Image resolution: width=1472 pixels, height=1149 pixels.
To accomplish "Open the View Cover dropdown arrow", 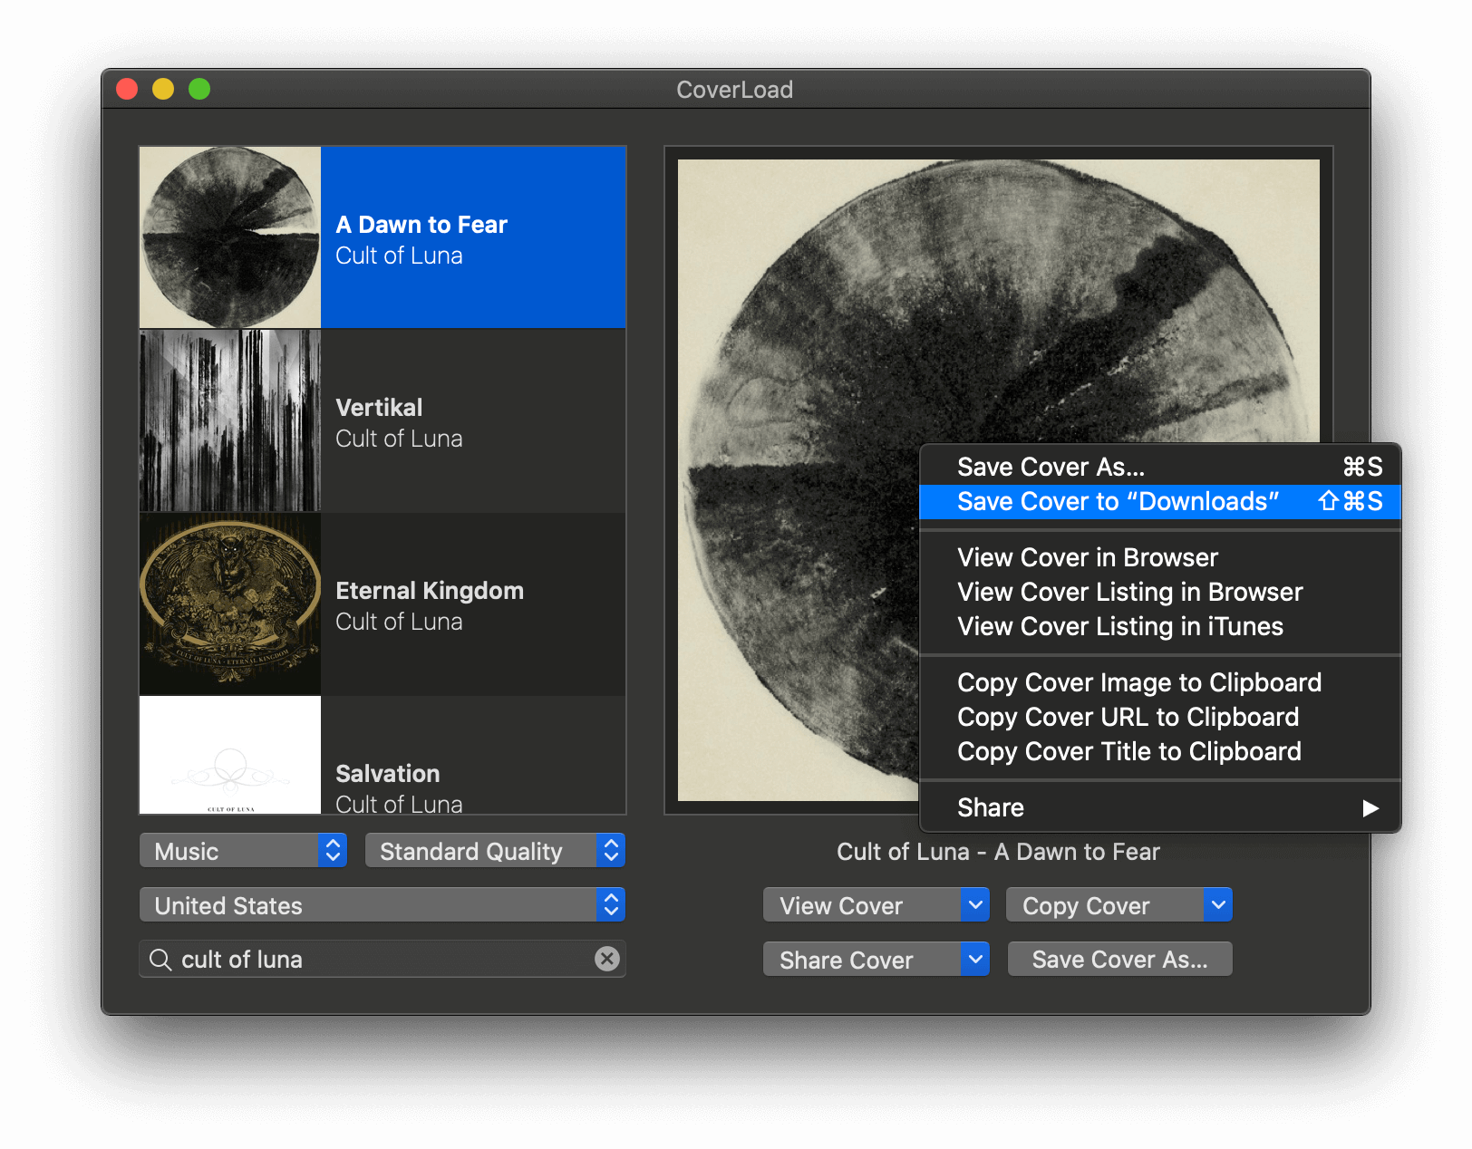I will click(x=975, y=904).
